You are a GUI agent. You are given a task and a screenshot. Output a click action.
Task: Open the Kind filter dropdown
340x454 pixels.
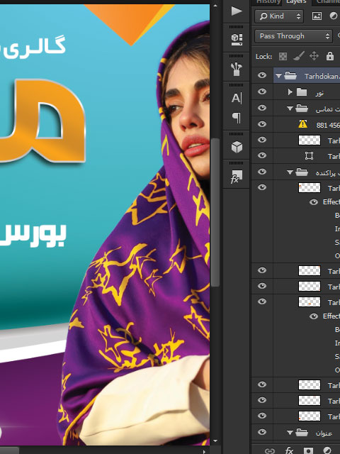pyautogui.click(x=279, y=16)
